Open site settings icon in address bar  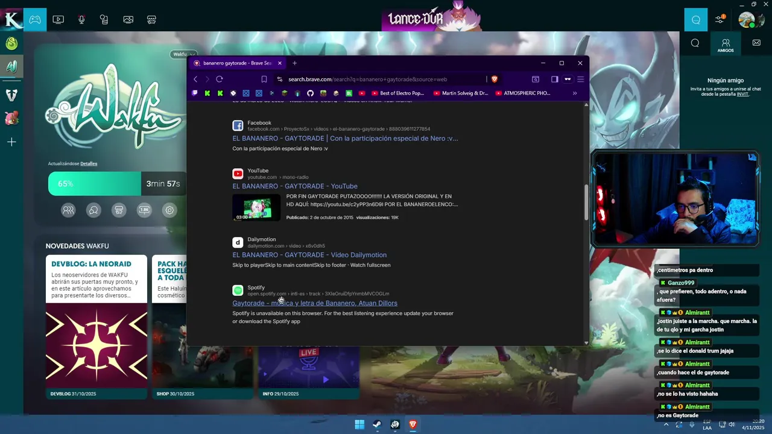279,79
